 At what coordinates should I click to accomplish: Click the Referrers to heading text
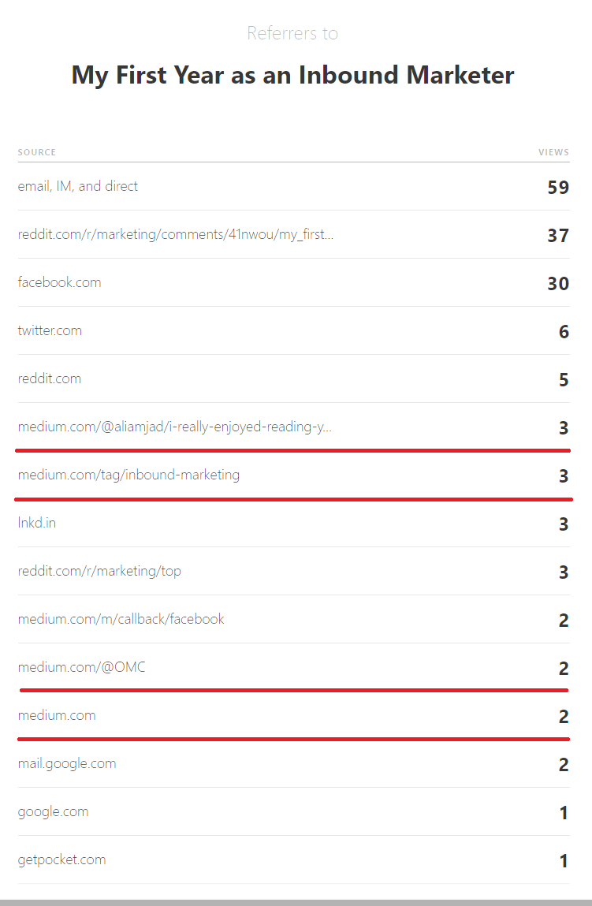[292, 33]
